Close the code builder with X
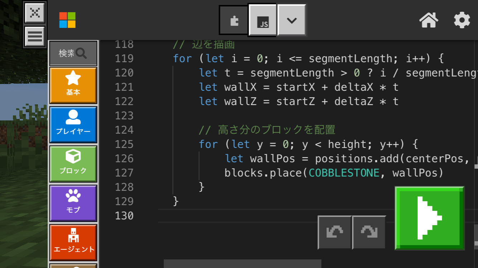 [35, 13]
